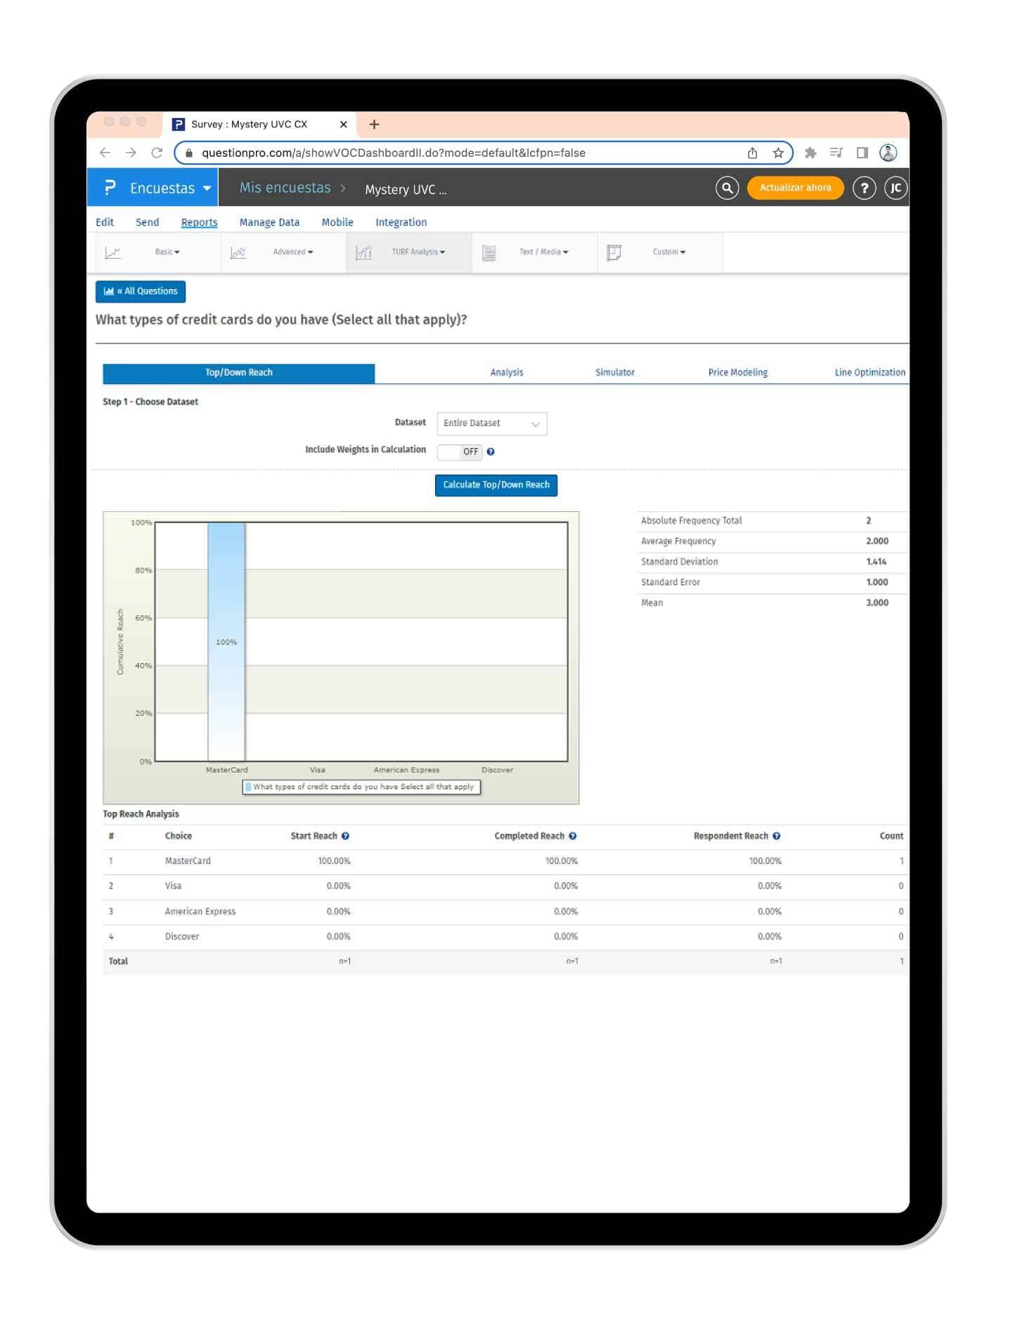Click help icon beside Include Weights toggle

(x=491, y=452)
